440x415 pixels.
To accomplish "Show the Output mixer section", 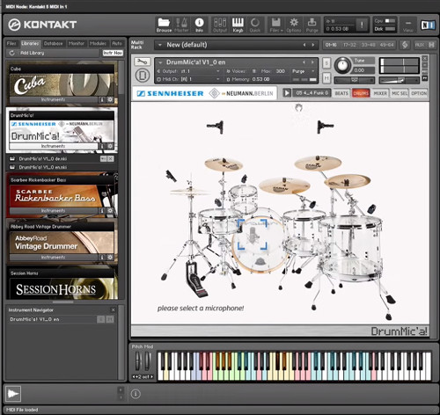I will [x=220, y=25].
